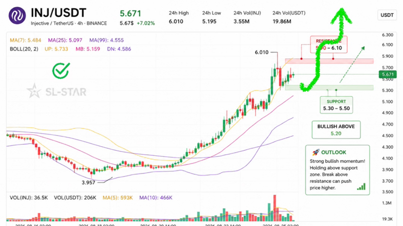Viewport: 403px width, 226px height.
Task: Click the 6.100 price axis value
Action: pyautogui.click(x=387, y=45)
